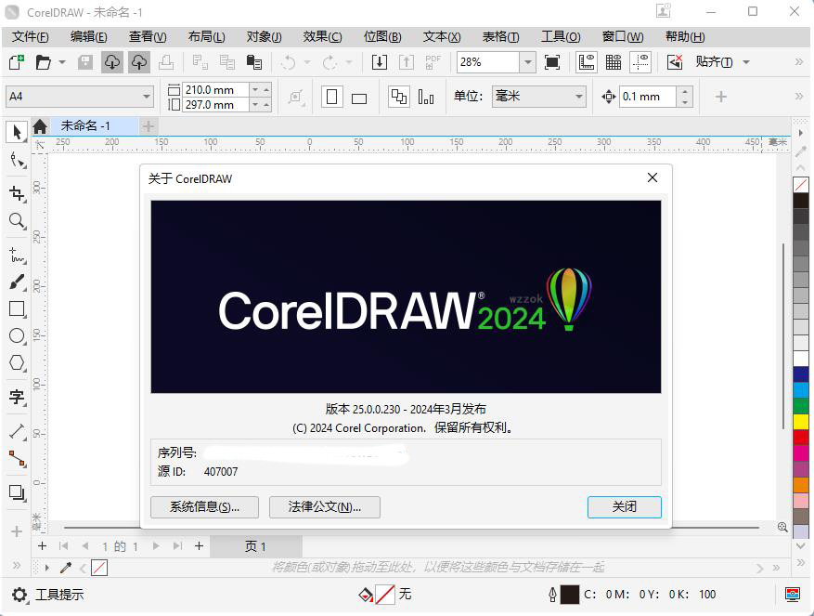
Task: Open the 对象 menu
Action: tap(264, 37)
